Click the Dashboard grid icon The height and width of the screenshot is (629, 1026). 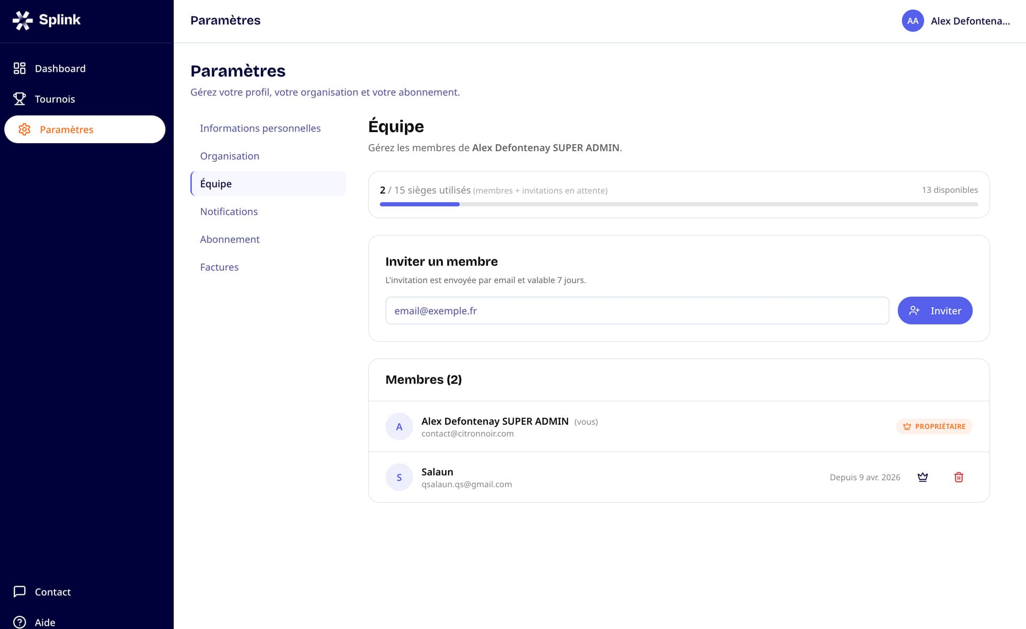20,68
